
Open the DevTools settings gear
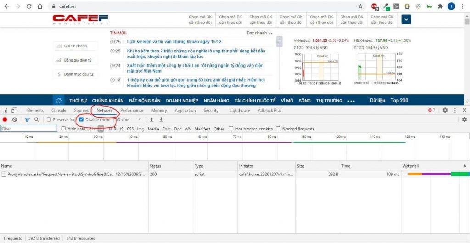[x=445, y=110]
